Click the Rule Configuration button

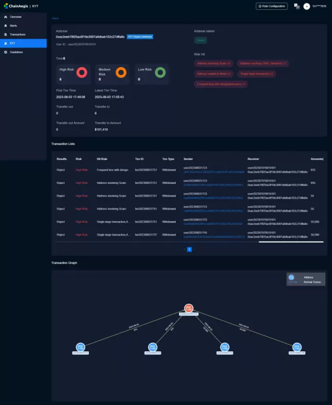pyautogui.click(x=272, y=6)
